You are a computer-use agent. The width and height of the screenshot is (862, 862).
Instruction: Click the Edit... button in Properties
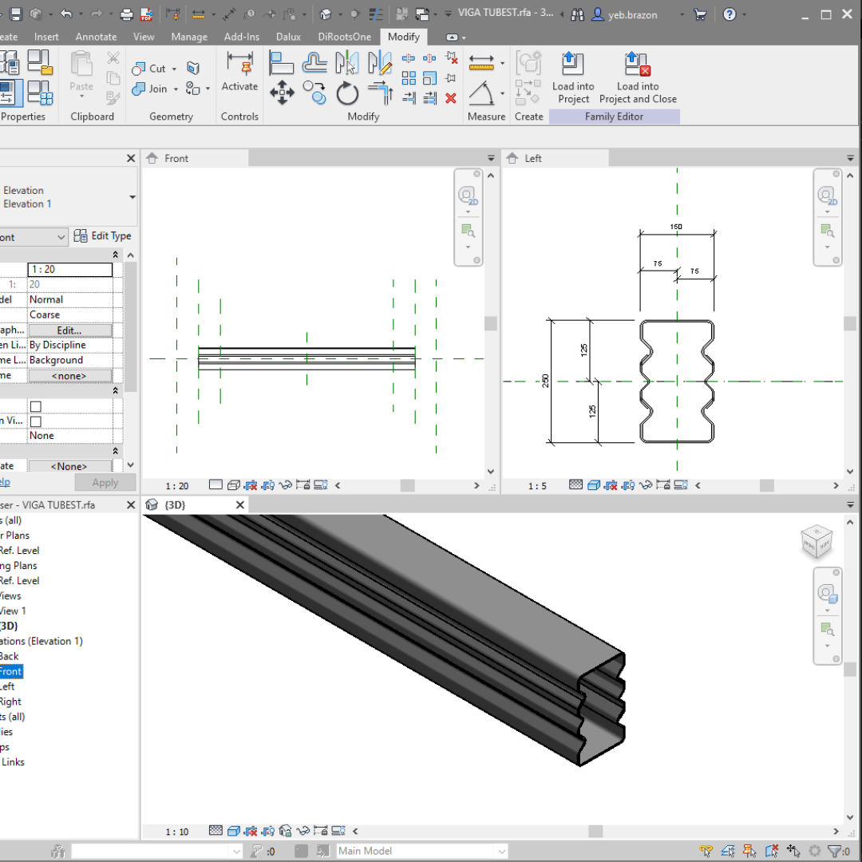(x=69, y=330)
